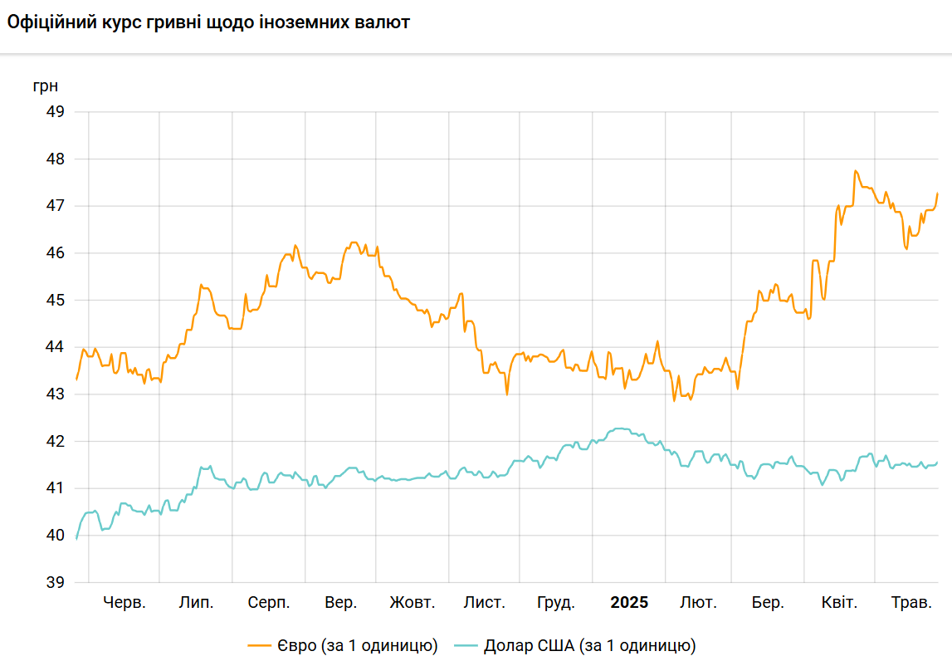Select the Жовт. axis label

412,603
